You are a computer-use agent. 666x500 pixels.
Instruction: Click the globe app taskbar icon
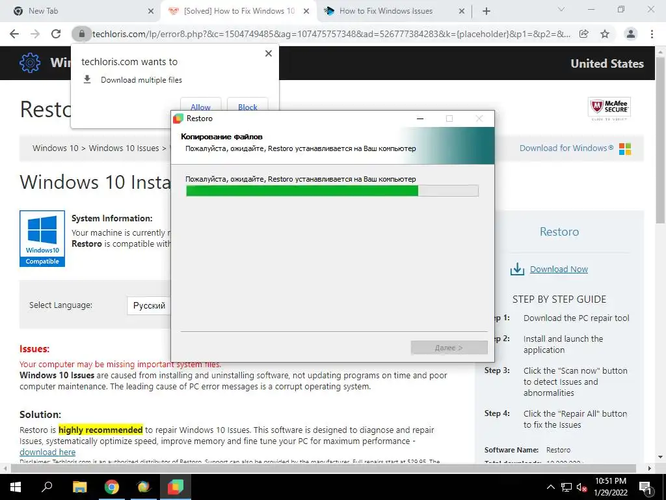[x=144, y=487]
